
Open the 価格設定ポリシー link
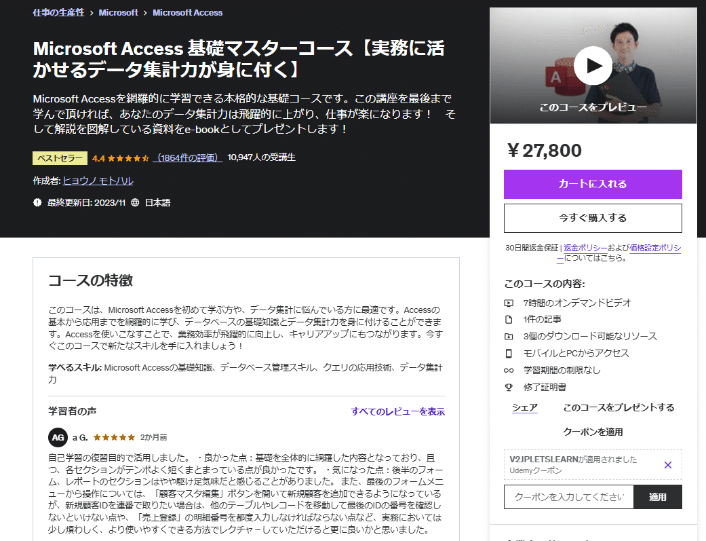(655, 248)
